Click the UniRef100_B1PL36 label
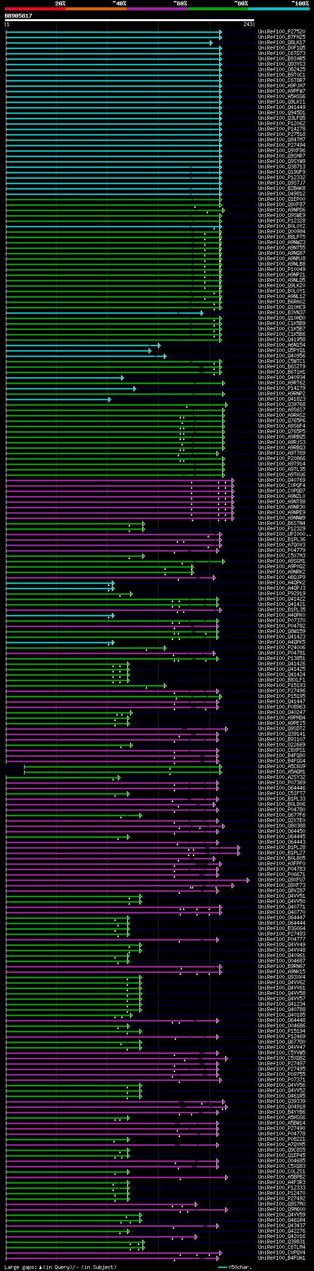Image resolution: width=314 pixels, height=1271 pixels. click(x=282, y=540)
